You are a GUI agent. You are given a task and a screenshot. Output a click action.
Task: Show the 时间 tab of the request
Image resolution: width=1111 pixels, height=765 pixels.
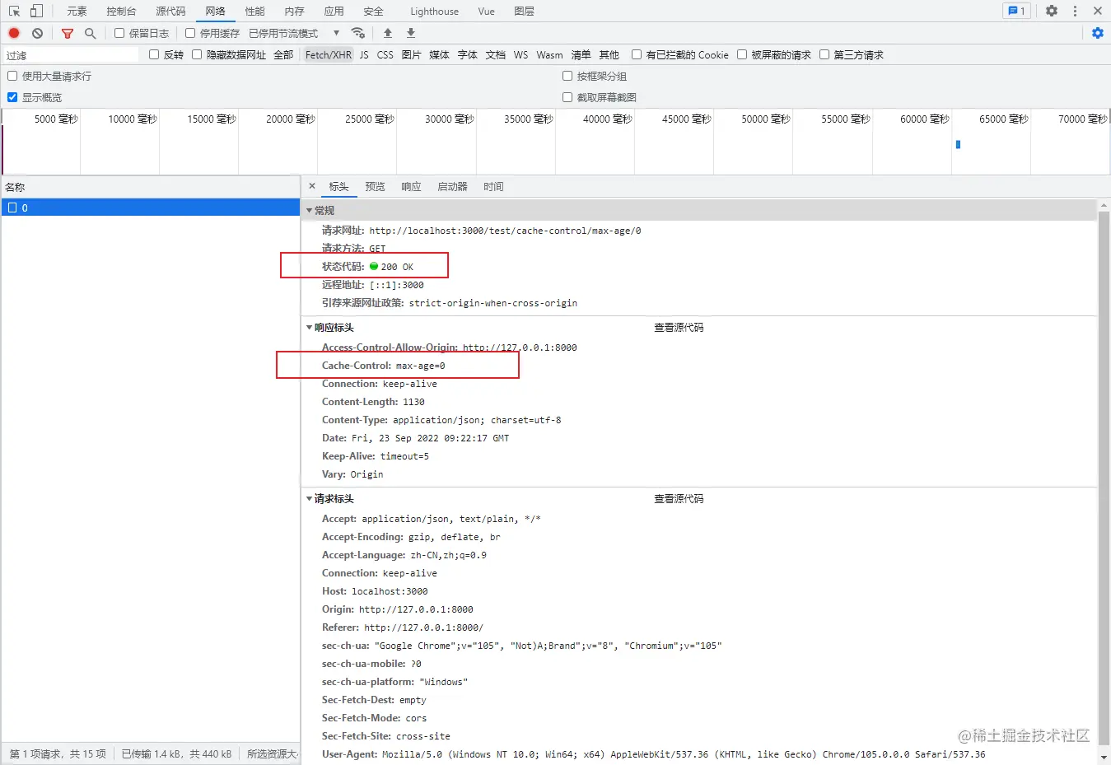point(494,187)
